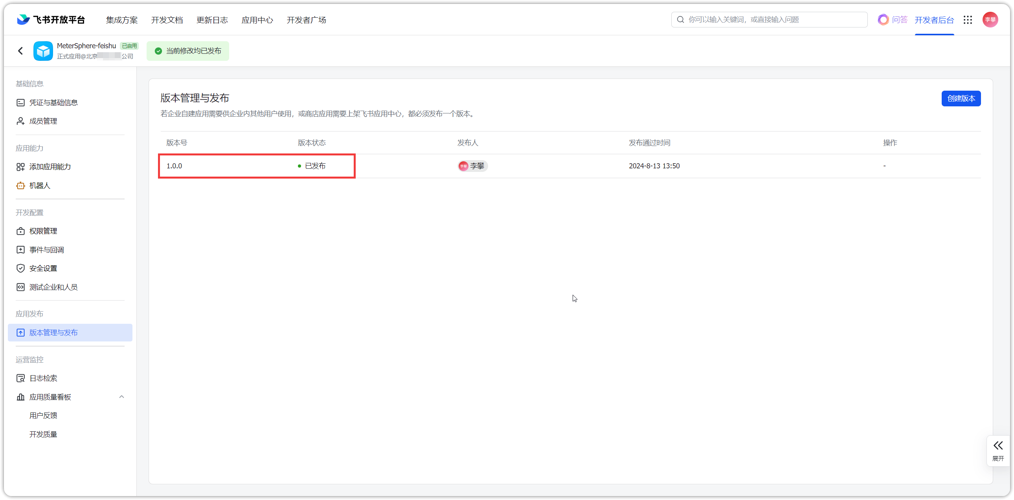This screenshot has height=500, width=1014.
Task: Open the apps grid icon
Action: click(x=968, y=20)
